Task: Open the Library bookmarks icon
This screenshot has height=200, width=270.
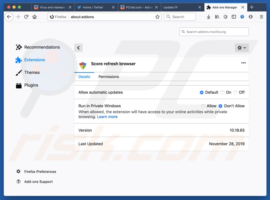Action: pos(217,17)
